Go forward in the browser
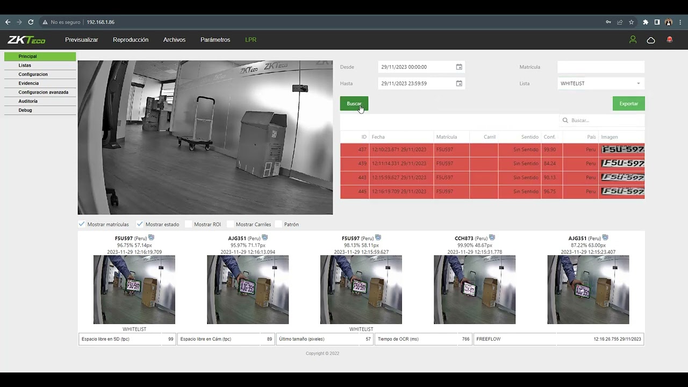This screenshot has width=688, height=387. click(19, 22)
